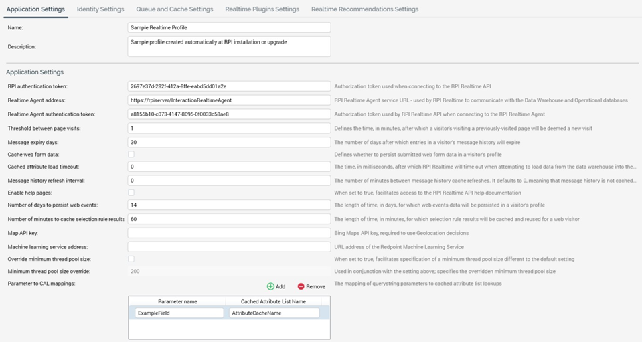Image resolution: width=642 pixels, height=342 pixels.
Task: Switch to the Identity Settings tab
Action: pyautogui.click(x=100, y=9)
